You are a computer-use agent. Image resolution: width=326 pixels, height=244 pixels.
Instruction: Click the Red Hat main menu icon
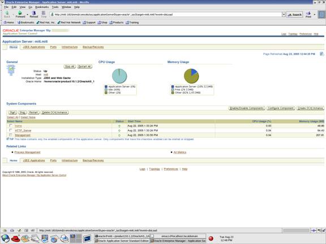pos(16,238)
